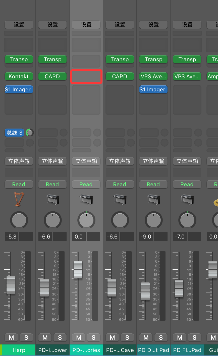Click the harp instrument icon
Viewport: 218px width, 356px height.
tap(19, 199)
